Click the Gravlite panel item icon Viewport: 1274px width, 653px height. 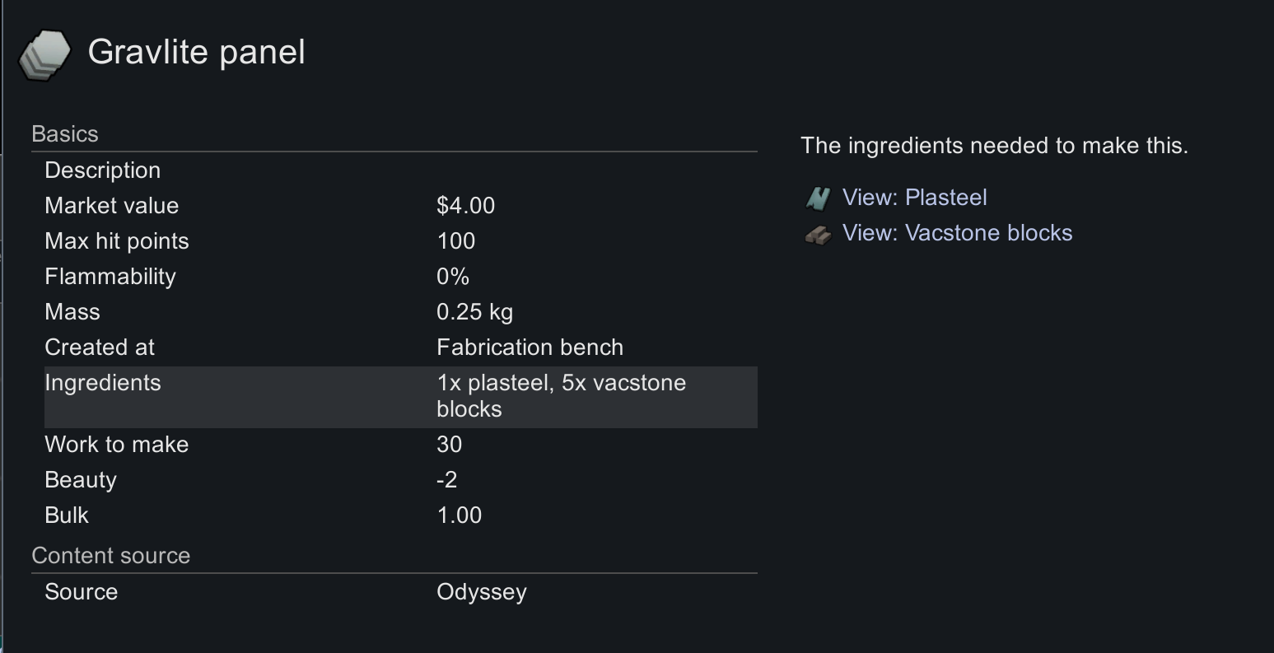(45, 55)
